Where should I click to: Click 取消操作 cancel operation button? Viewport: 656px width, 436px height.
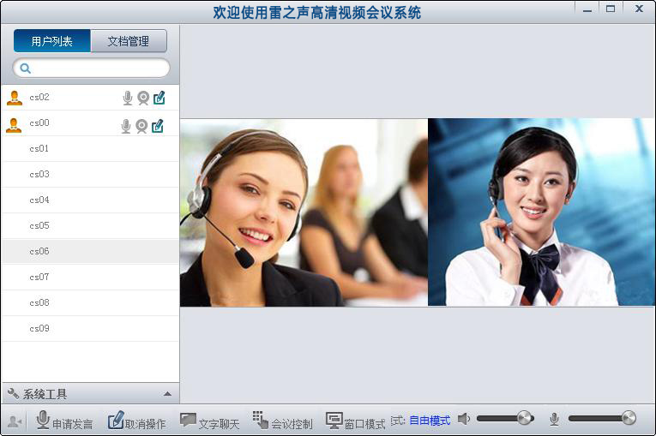136,420
